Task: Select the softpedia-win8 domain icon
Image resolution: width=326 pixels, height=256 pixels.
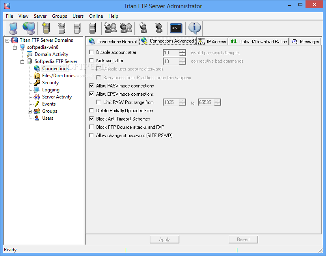Action: tap(22, 47)
